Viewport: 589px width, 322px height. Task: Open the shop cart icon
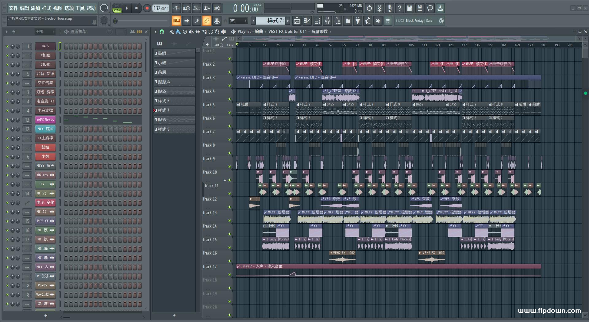388,21
